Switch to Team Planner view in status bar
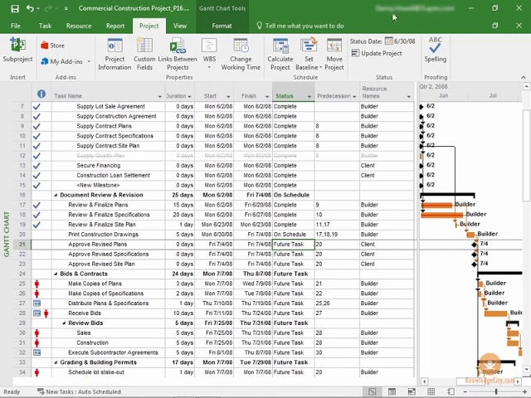The width and height of the screenshot is (531, 398). click(x=412, y=391)
